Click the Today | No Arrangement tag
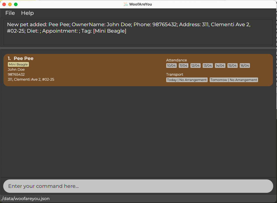277x203 pixels. pyautogui.click(x=187, y=80)
